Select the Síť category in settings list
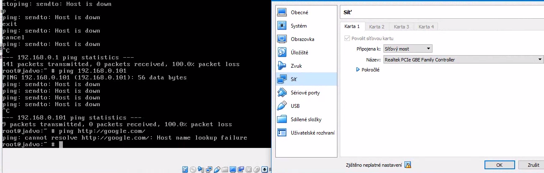The height and width of the screenshot is (173, 544). click(306, 79)
